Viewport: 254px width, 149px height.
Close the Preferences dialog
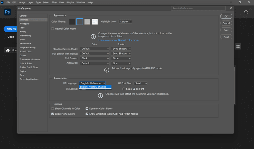coord(231,8)
